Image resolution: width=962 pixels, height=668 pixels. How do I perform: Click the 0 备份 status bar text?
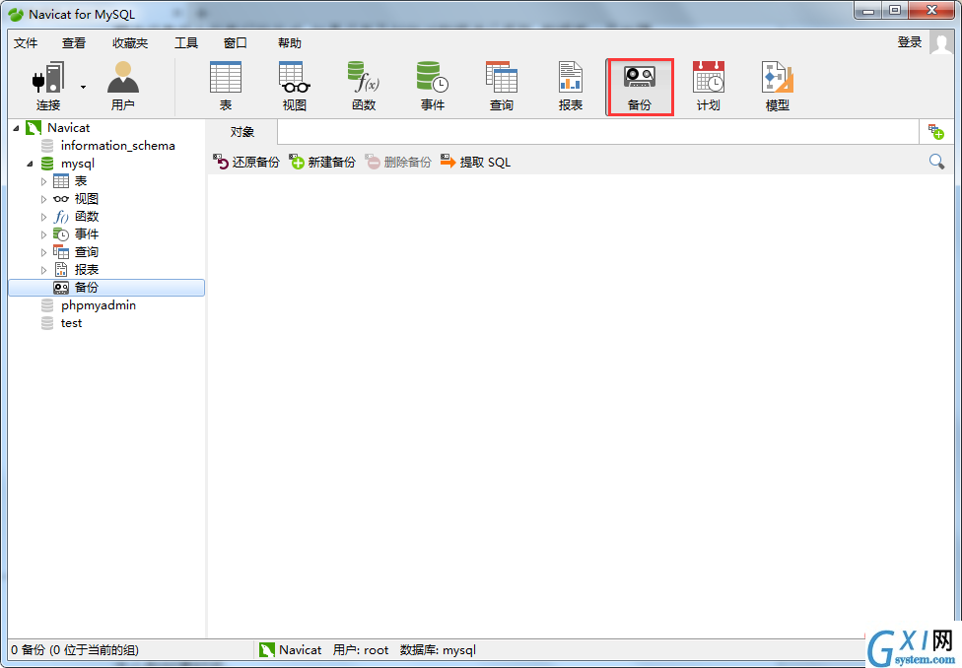[x=74, y=650]
